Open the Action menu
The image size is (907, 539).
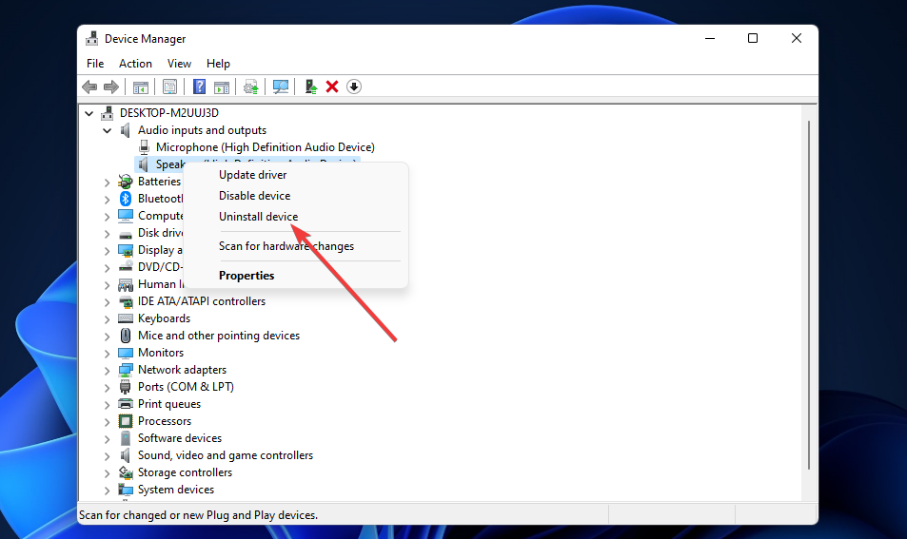(x=135, y=64)
